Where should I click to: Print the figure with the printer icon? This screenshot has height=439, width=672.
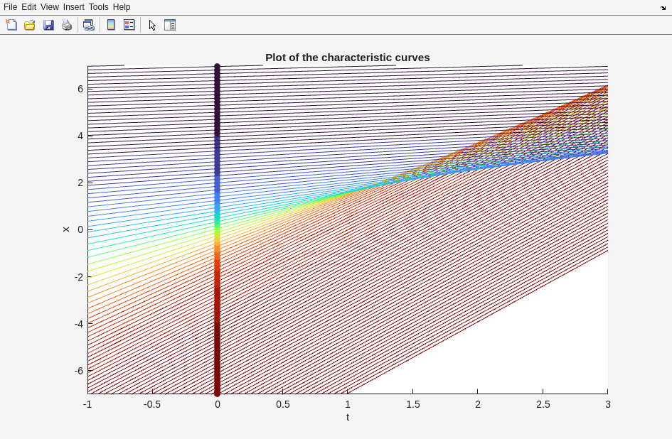(x=67, y=25)
